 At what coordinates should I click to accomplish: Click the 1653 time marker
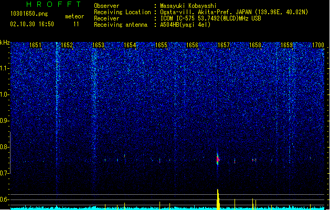point(98,45)
